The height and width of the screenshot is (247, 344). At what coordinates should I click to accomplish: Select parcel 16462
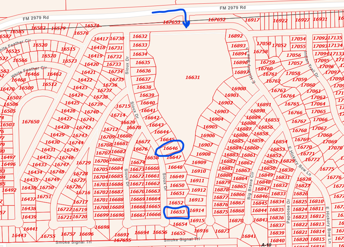pos(54,74)
